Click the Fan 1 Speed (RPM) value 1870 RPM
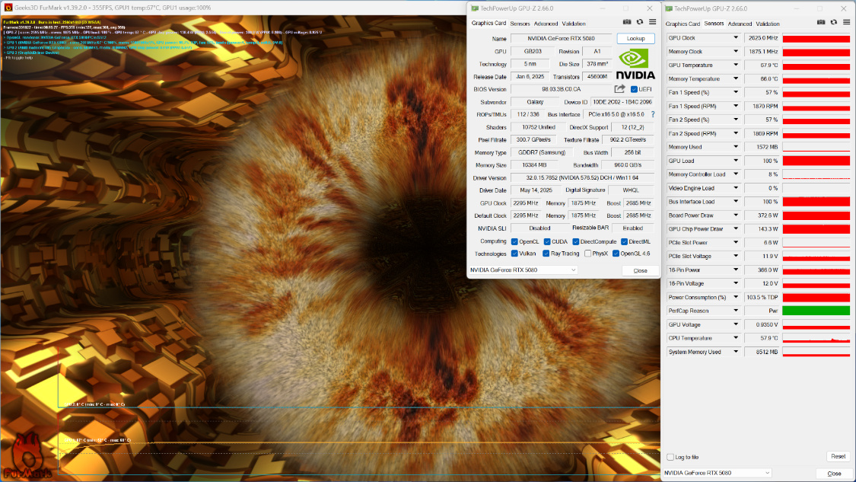Viewport: 856px width, 482px height. tap(762, 106)
